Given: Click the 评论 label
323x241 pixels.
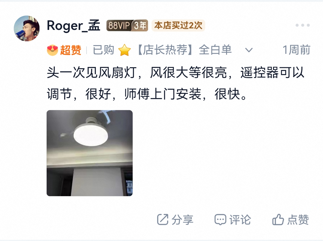Looking at the screenshot, I should coord(240,220).
